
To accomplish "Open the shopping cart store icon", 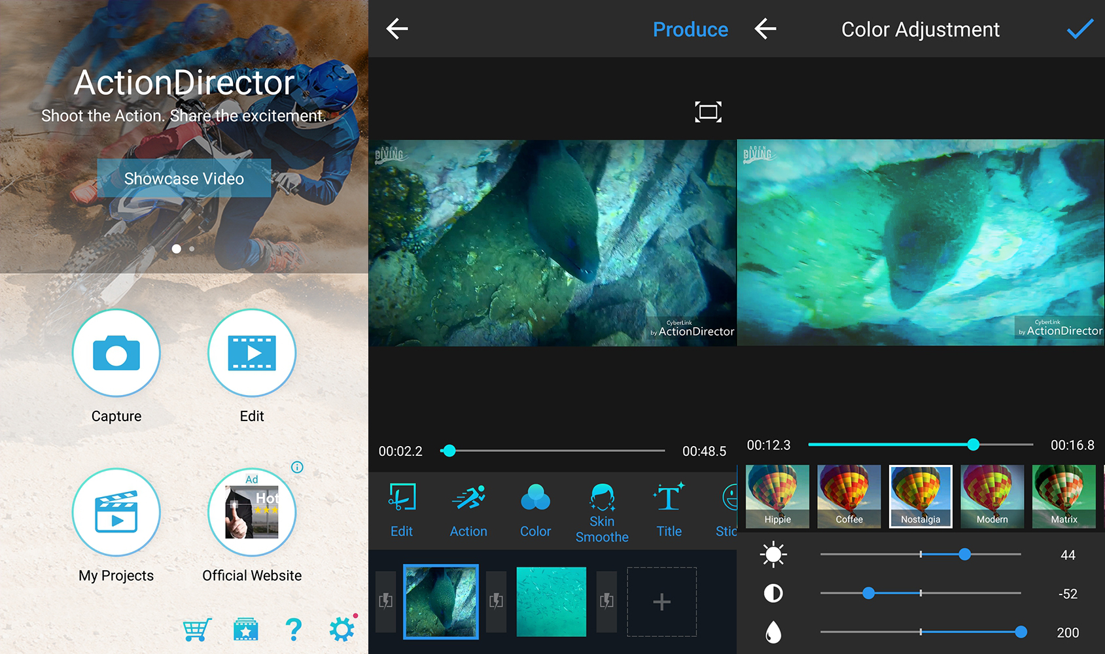I will [196, 629].
